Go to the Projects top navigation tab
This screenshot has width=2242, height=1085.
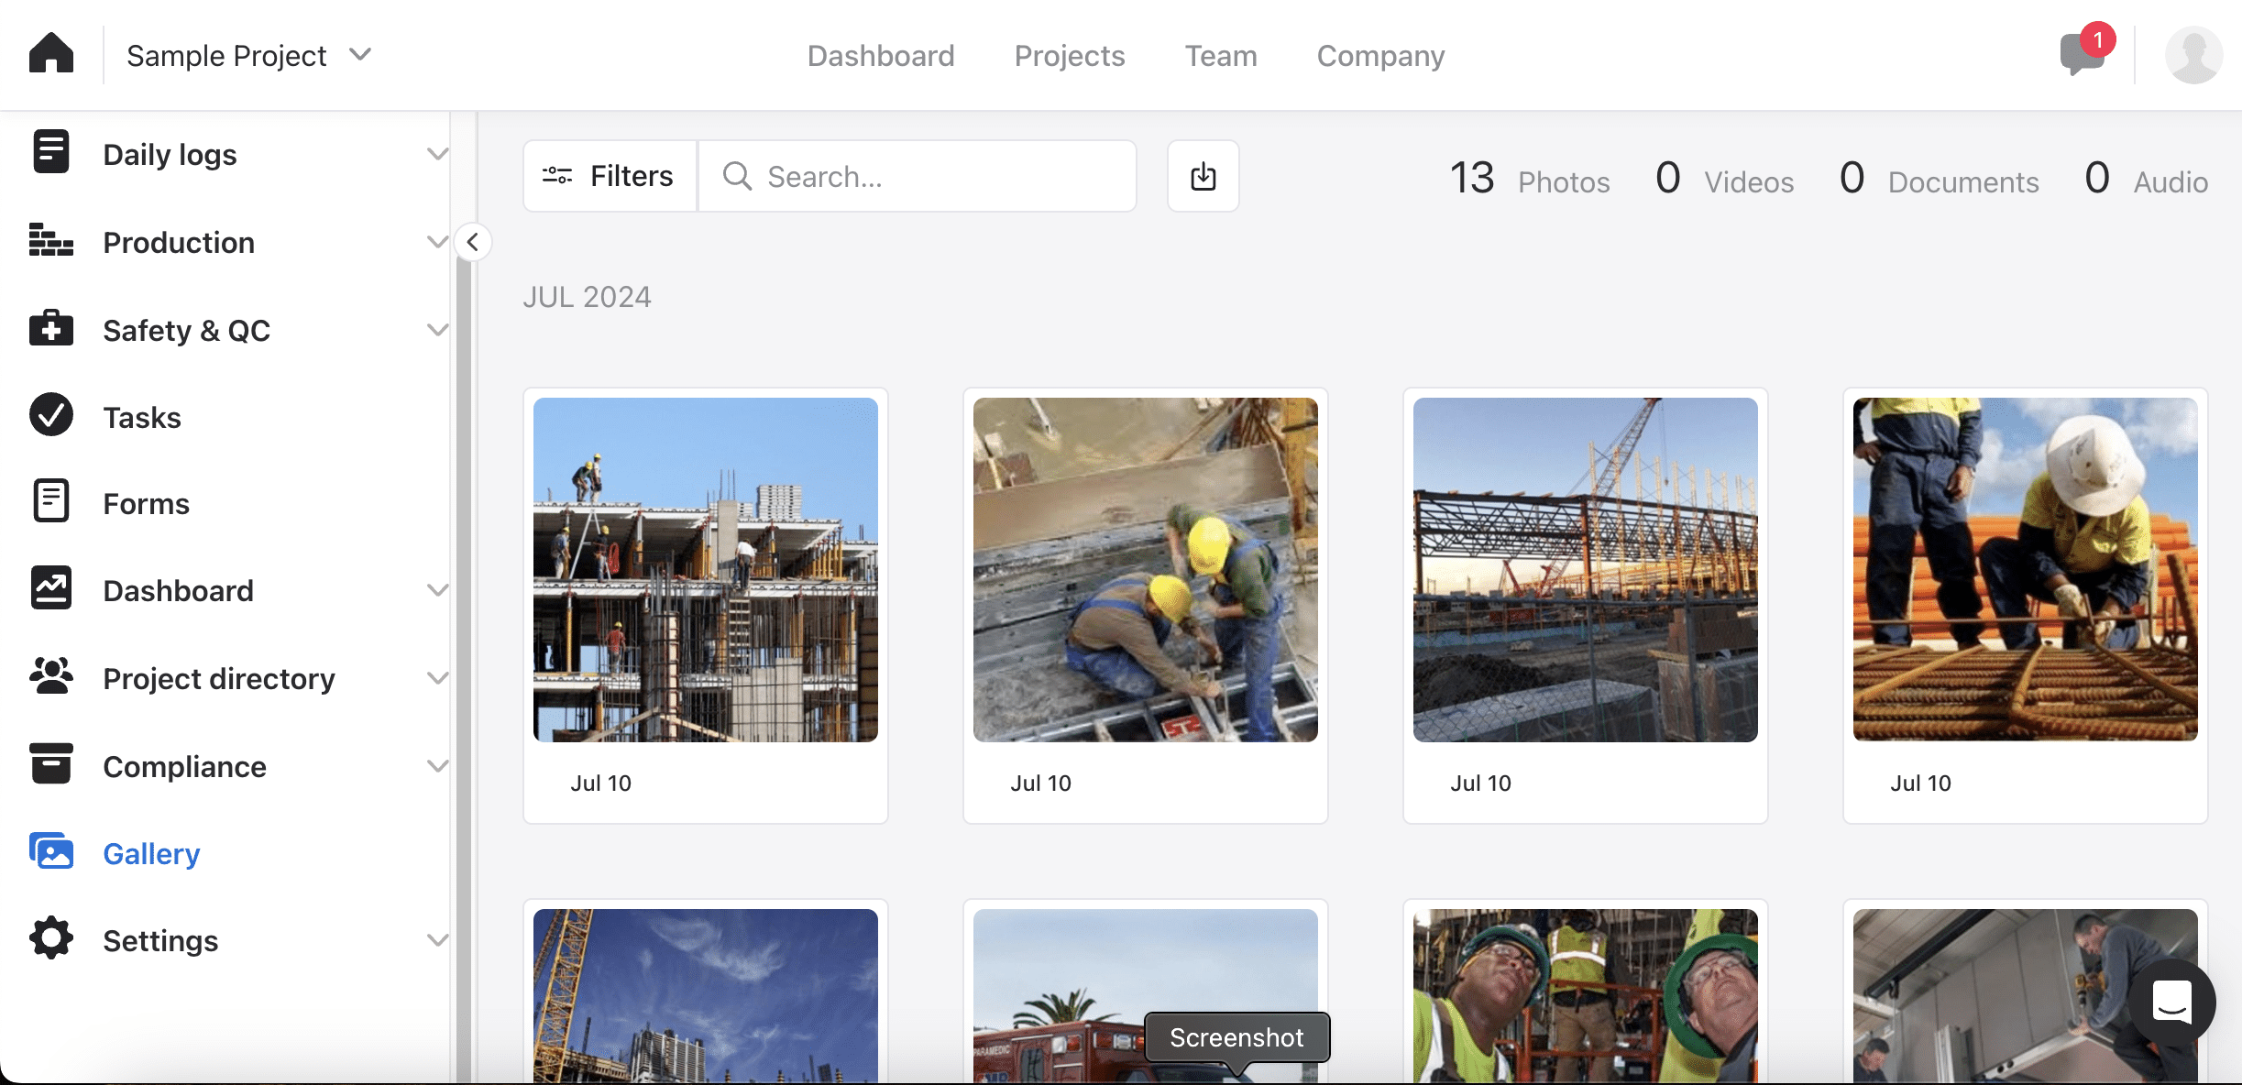1069,56
